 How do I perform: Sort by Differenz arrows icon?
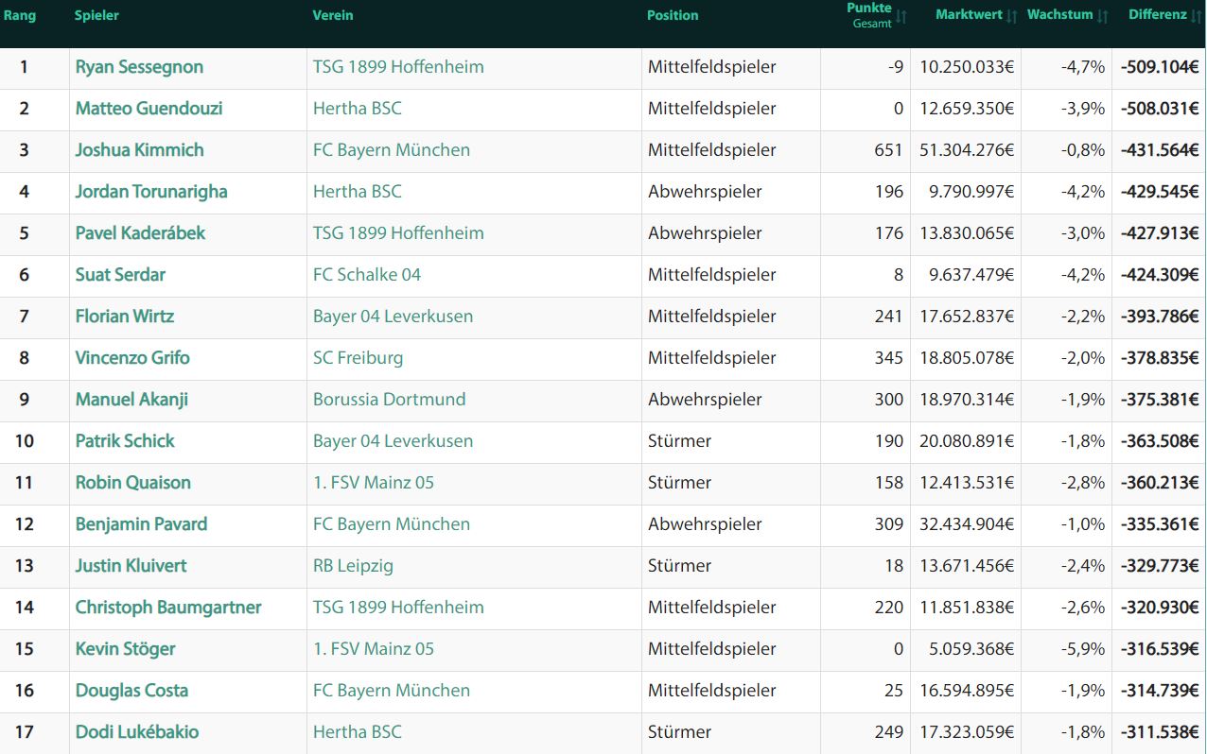[x=1197, y=15]
